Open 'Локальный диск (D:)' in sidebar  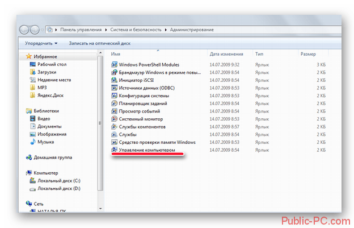(59, 188)
